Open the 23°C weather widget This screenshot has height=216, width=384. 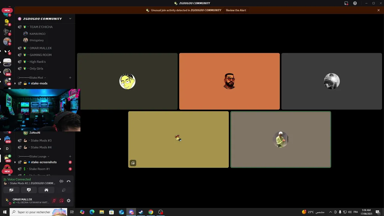point(313,212)
